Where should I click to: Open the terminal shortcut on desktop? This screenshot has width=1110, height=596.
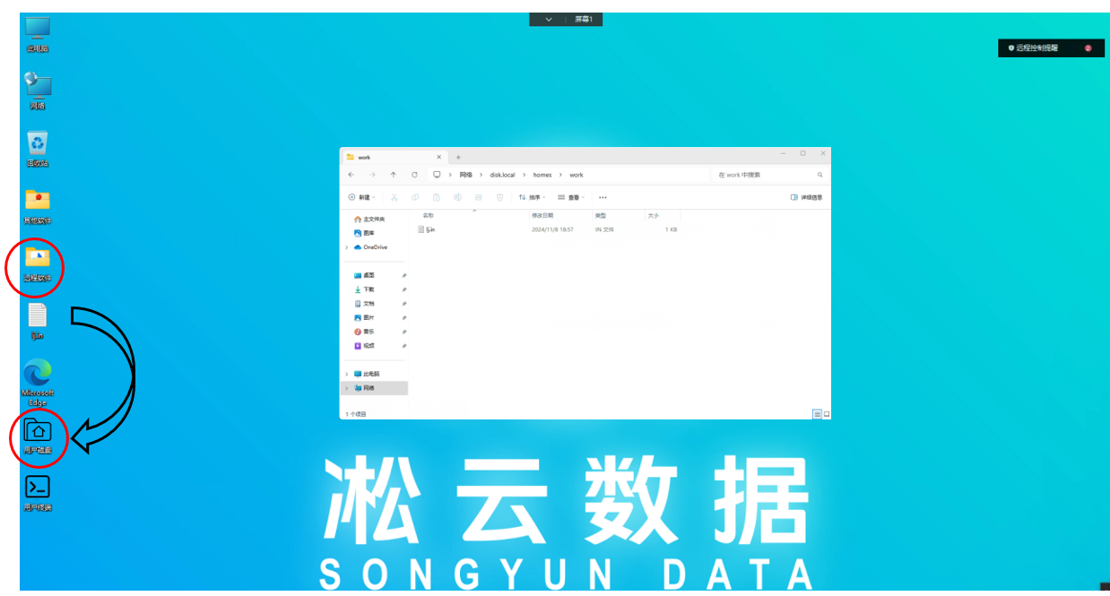point(37,487)
